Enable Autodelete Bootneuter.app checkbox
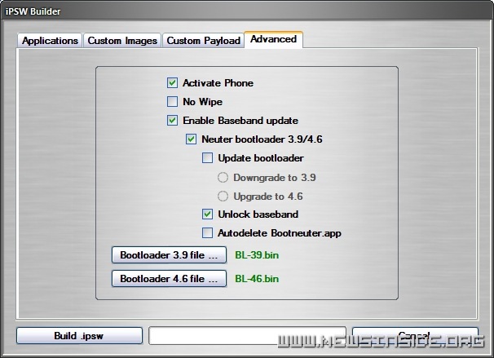494x358 pixels. click(x=207, y=233)
